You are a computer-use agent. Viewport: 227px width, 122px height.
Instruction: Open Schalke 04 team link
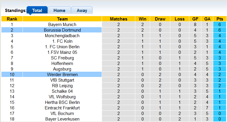pyautogui.click(x=62, y=91)
